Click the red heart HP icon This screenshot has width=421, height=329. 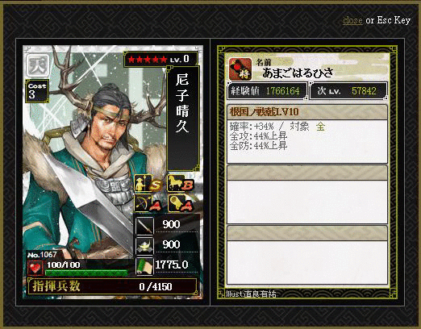(35, 268)
